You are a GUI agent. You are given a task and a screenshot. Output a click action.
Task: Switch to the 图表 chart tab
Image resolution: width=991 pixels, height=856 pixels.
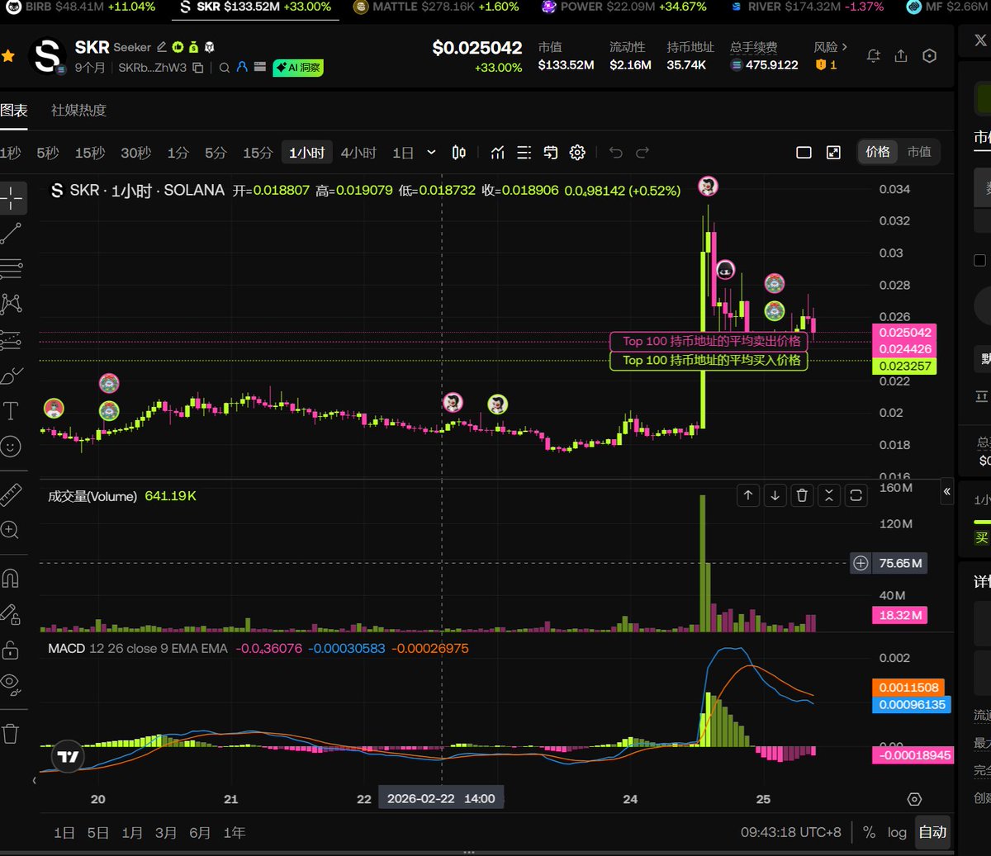click(x=14, y=110)
